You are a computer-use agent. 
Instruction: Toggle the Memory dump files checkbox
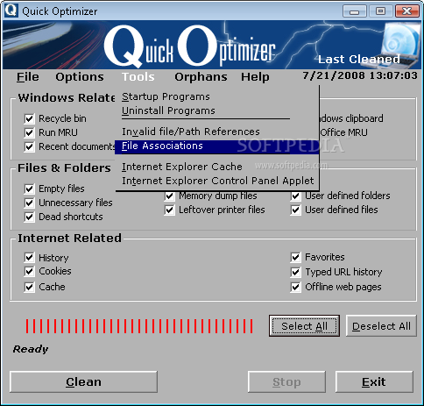pos(170,196)
